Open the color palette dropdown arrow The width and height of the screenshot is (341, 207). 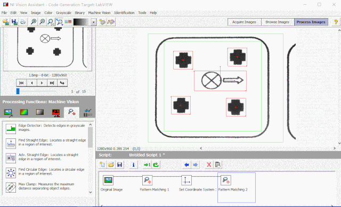coord(94,22)
